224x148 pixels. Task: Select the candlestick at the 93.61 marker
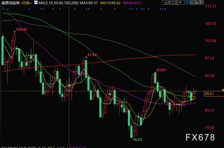coord(155,78)
